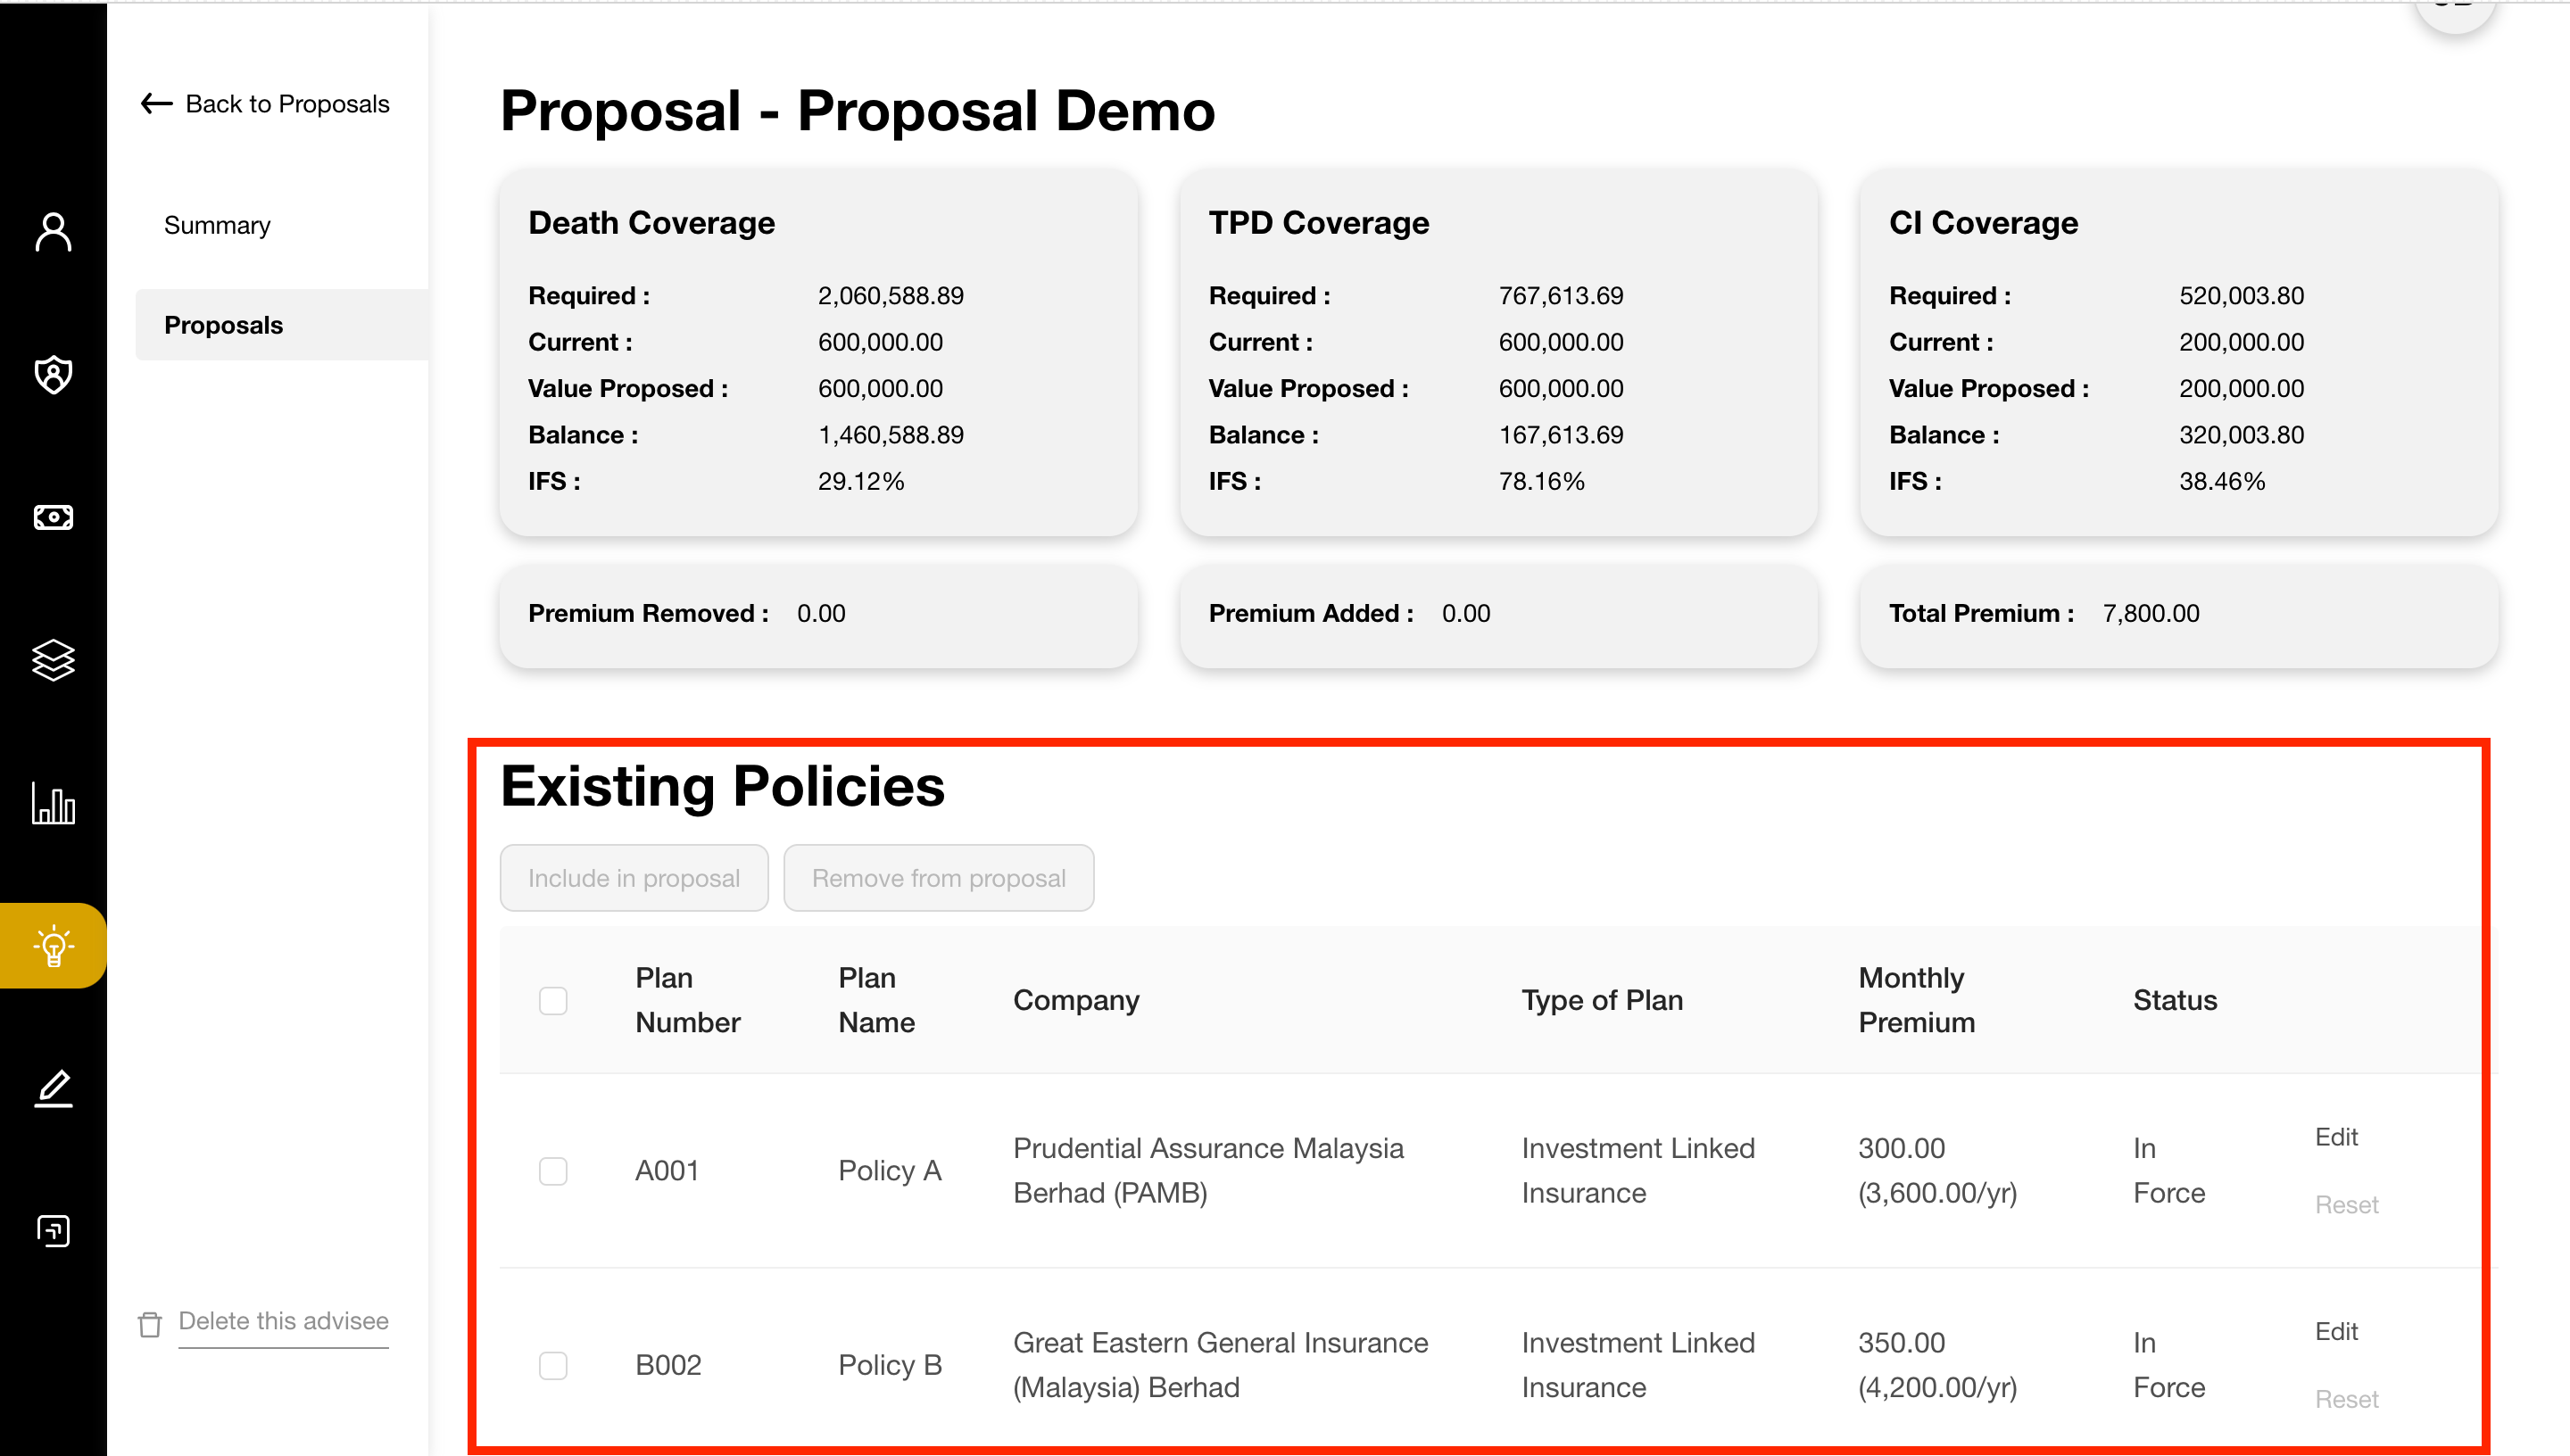The width and height of the screenshot is (2570, 1456).
Task: Open the Summary menu item
Action: tap(217, 226)
